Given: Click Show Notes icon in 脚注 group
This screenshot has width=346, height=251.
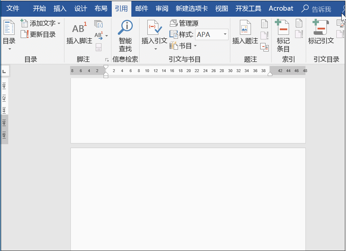Looking at the screenshot, I should (99, 47).
